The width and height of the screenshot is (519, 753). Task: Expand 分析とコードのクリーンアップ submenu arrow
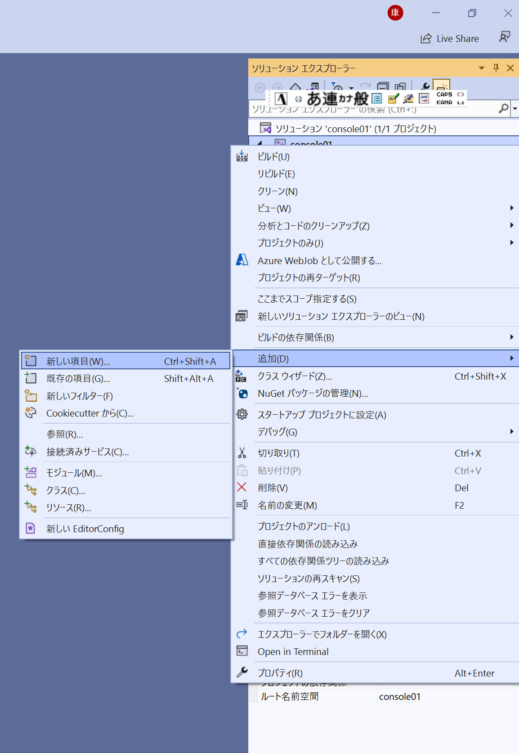tap(512, 225)
